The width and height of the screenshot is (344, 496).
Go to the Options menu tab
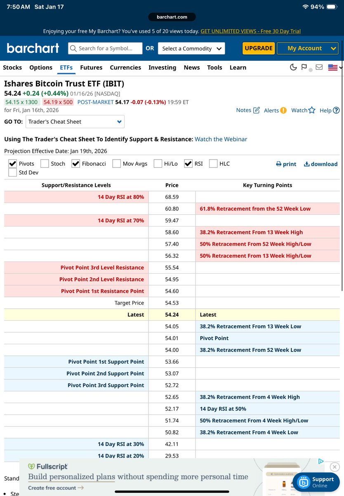[x=41, y=67]
